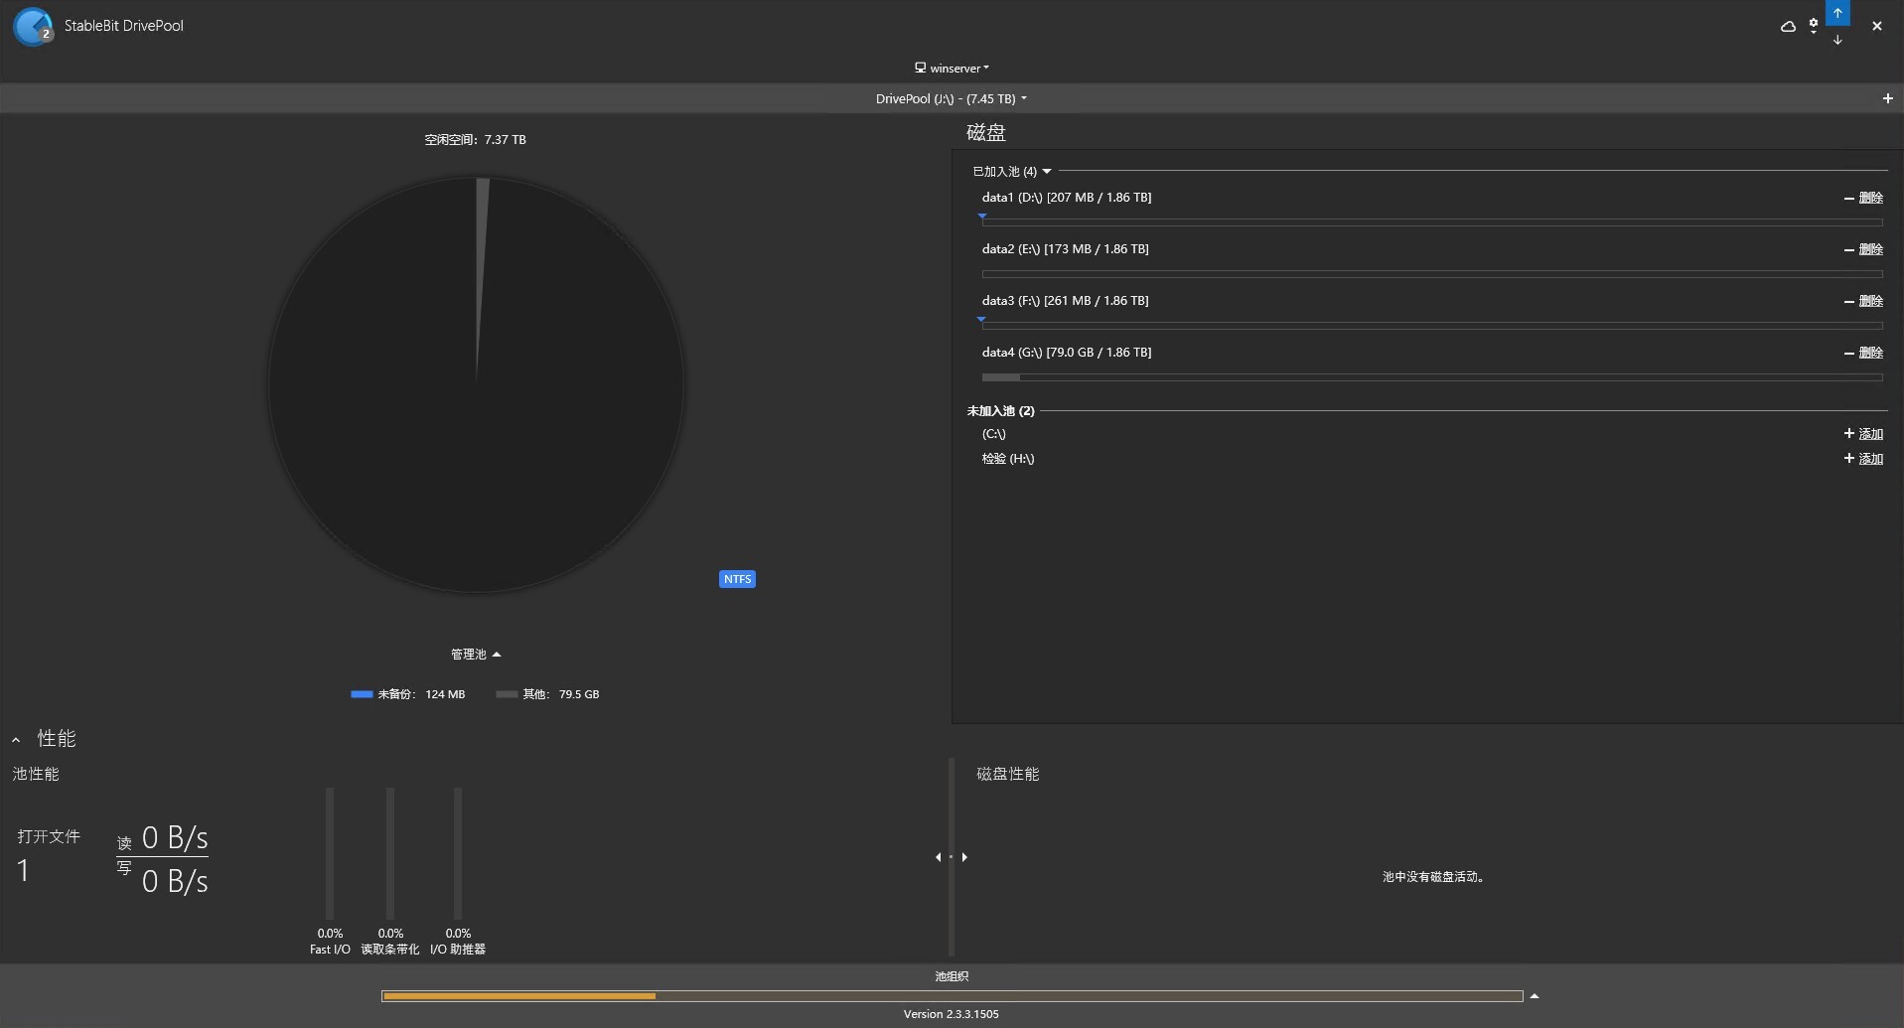Select the (C:\) non-pooled disk row

(993, 434)
